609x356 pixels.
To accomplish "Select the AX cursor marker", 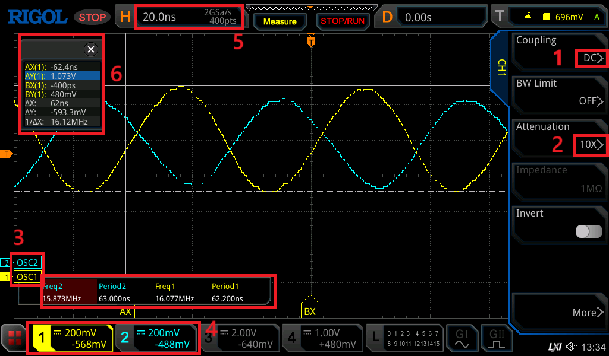I will click(x=125, y=311).
